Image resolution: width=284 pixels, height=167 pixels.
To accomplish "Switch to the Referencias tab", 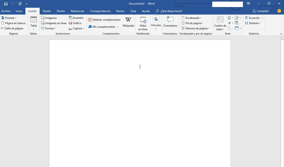I will (x=77, y=11).
